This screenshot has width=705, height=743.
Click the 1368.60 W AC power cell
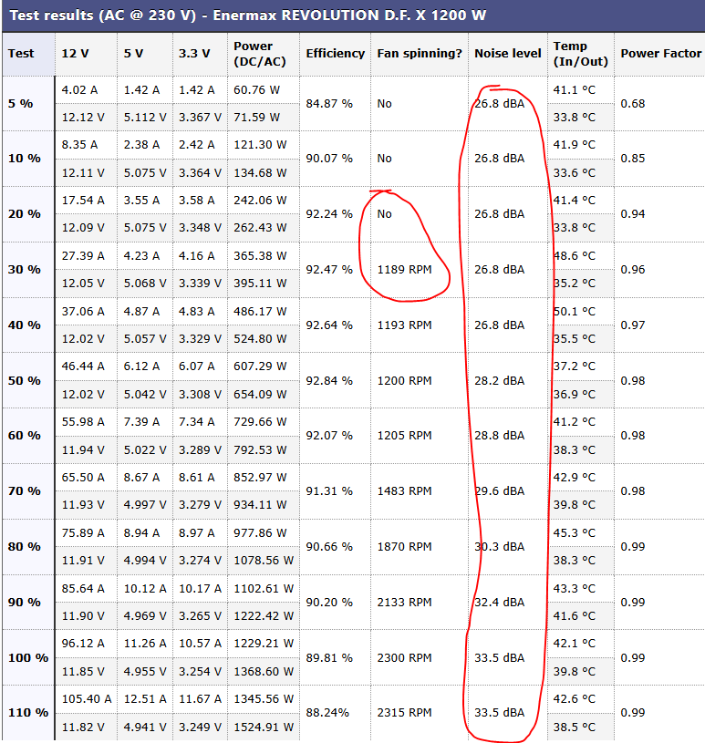264,672
